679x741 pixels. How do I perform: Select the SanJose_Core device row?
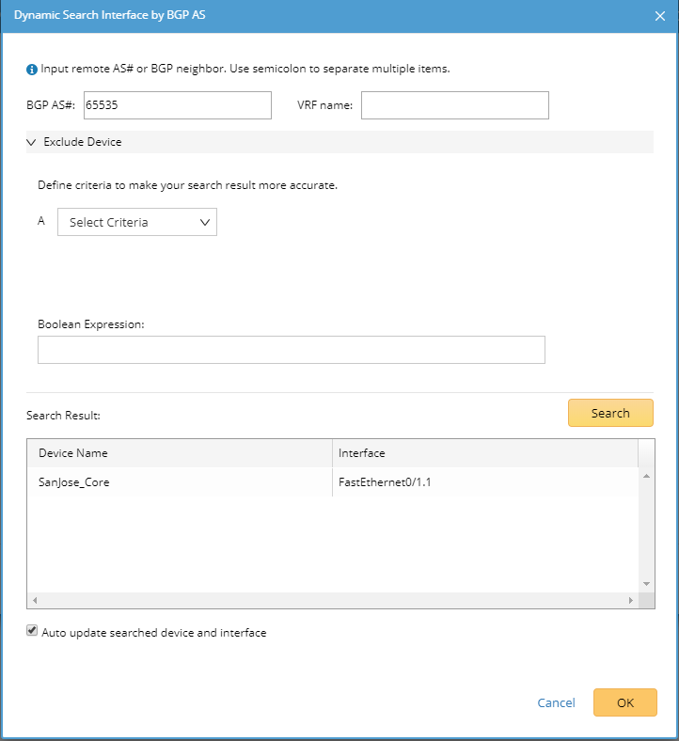click(x=179, y=482)
